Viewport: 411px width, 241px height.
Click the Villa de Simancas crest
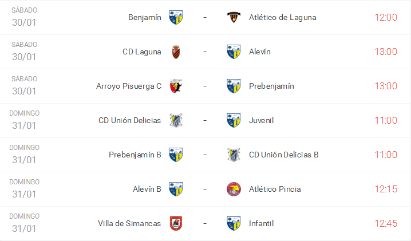click(176, 223)
